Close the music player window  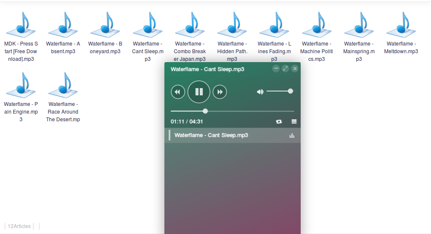coord(295,68)
